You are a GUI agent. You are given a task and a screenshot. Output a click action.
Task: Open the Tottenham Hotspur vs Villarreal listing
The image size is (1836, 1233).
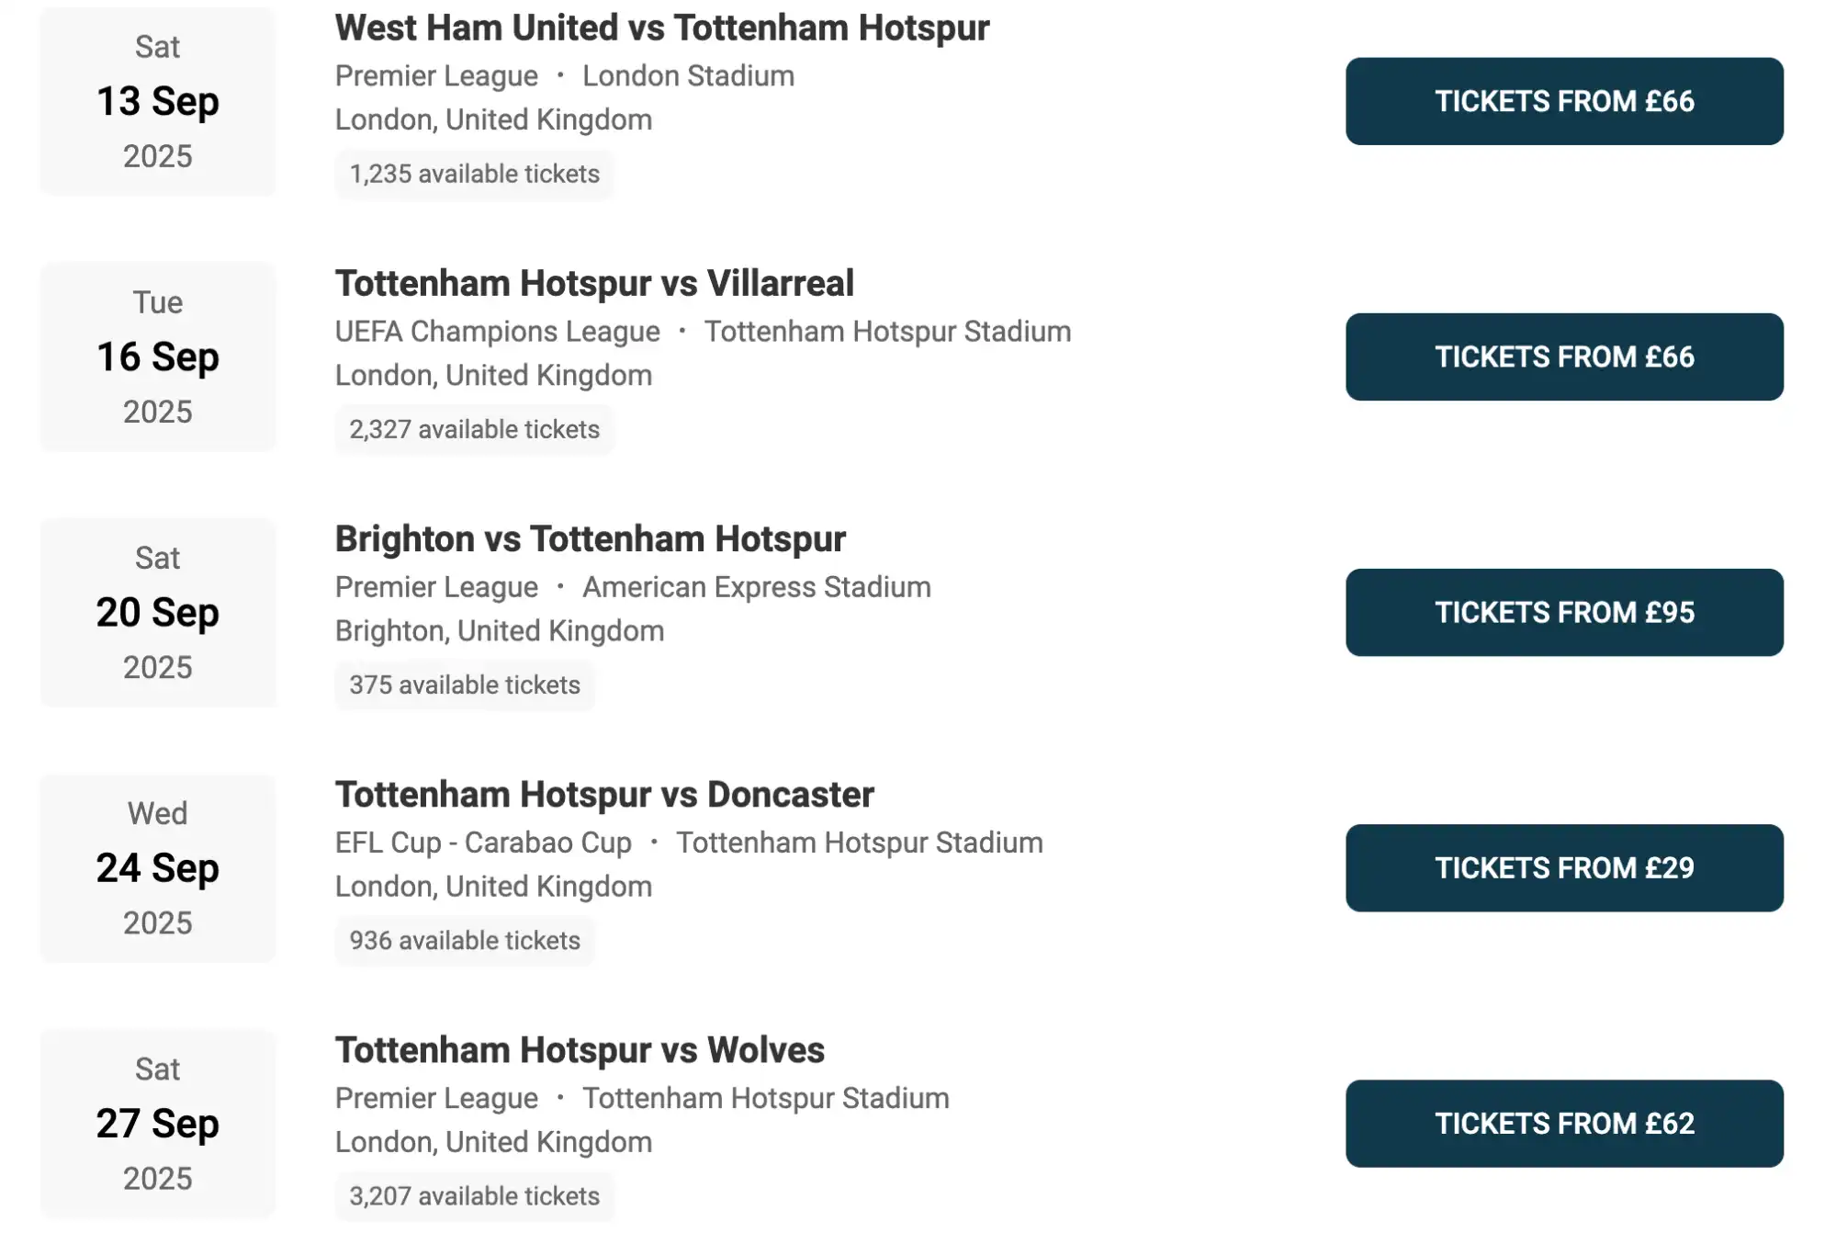click(594, 283)
